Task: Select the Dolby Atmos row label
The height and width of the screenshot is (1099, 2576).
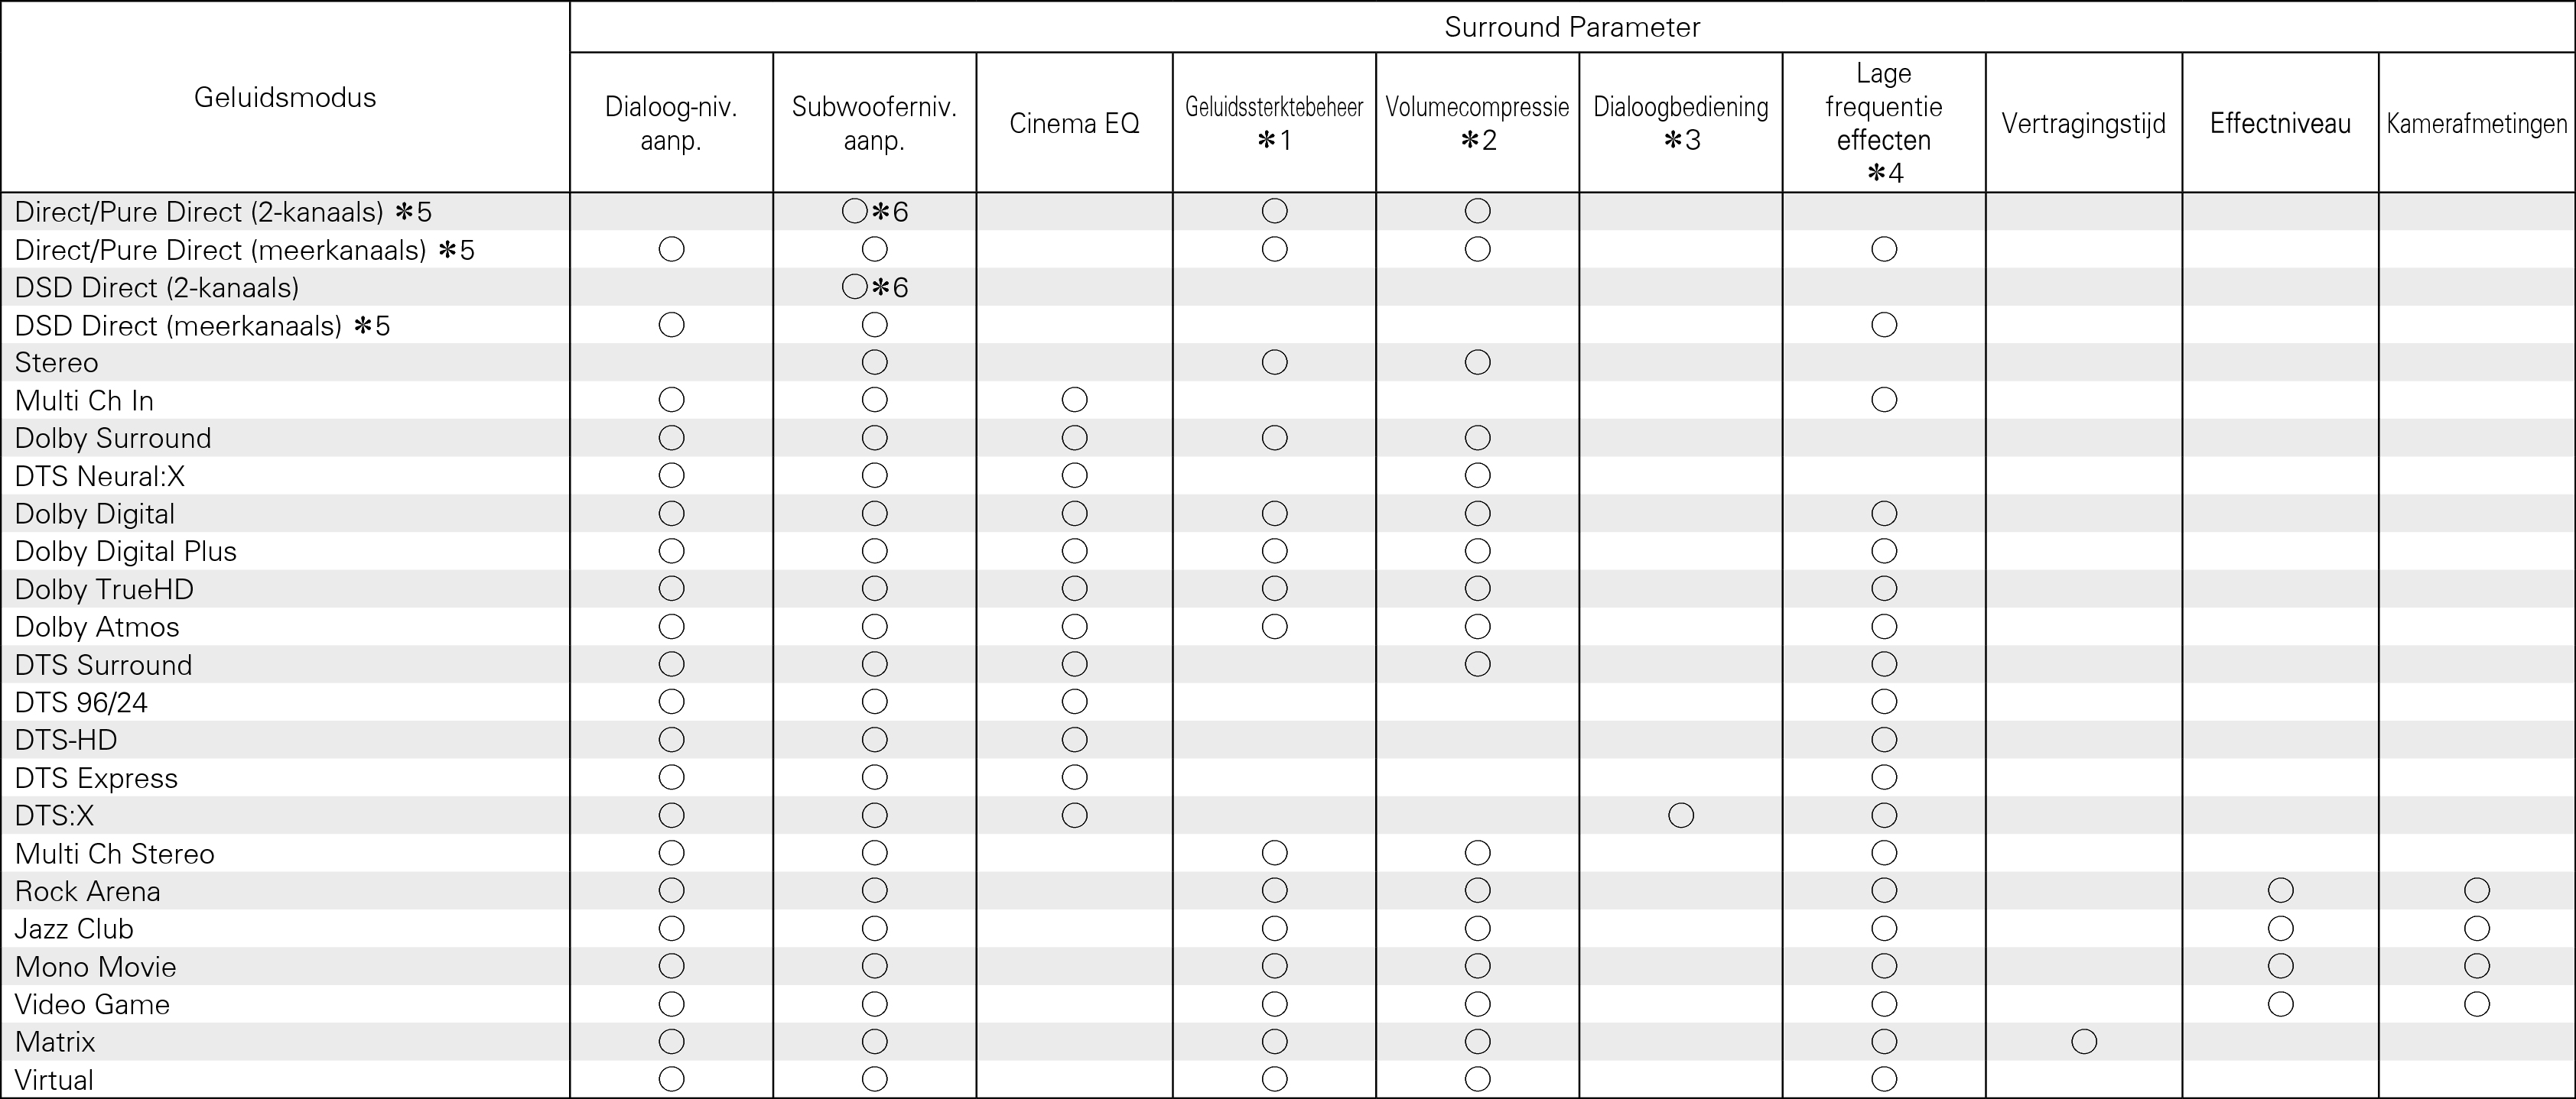Action: click(97, 627)
